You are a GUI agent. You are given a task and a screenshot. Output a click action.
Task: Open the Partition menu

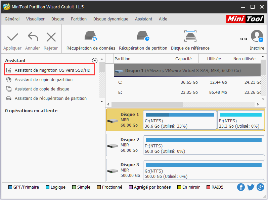[79, 19]
